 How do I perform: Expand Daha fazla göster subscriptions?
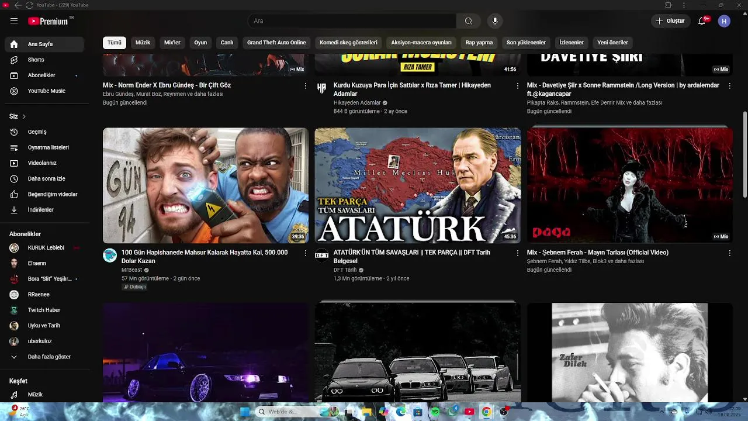coord(44,357)
